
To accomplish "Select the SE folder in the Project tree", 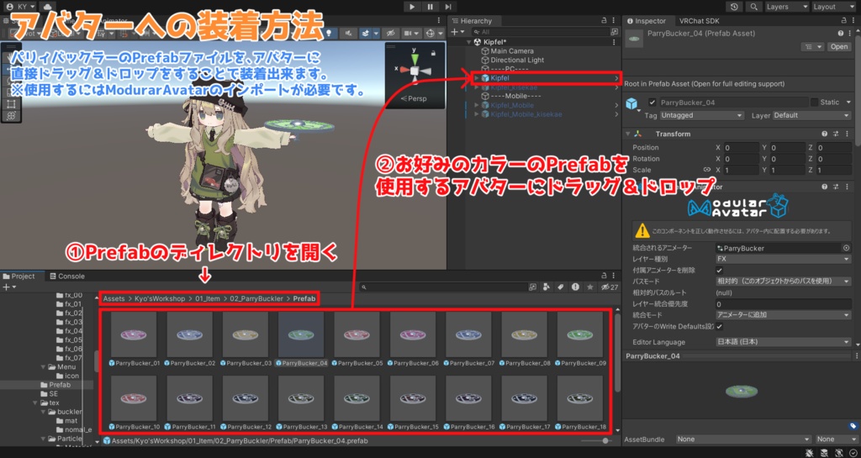I will (x=49, y=394).
